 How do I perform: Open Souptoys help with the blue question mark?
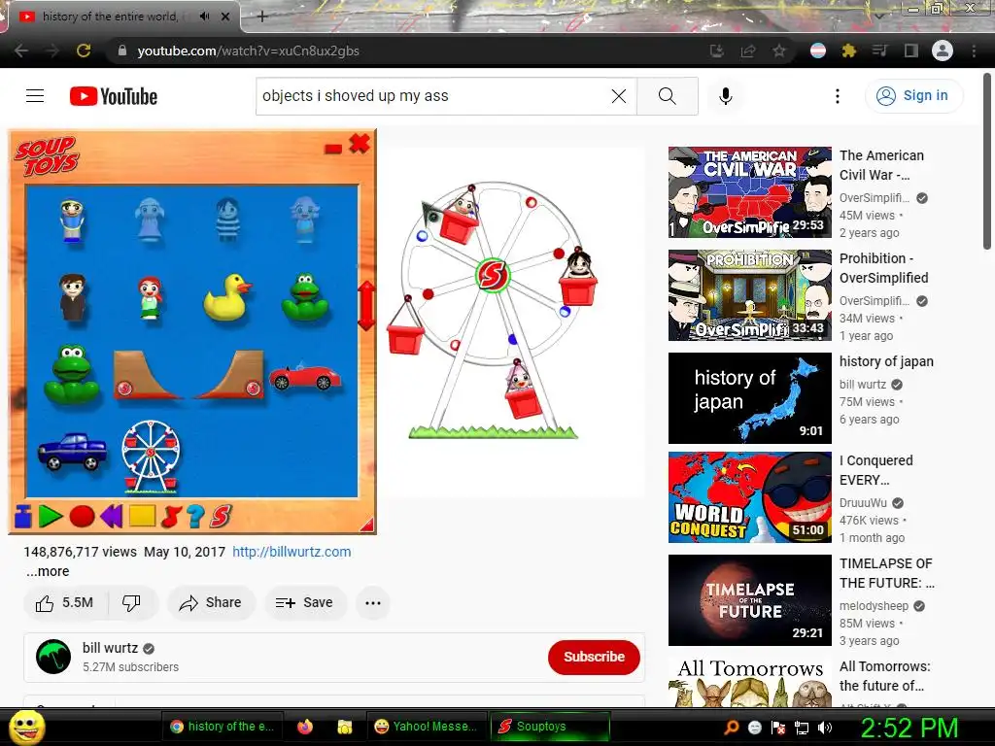pos(196,517)
